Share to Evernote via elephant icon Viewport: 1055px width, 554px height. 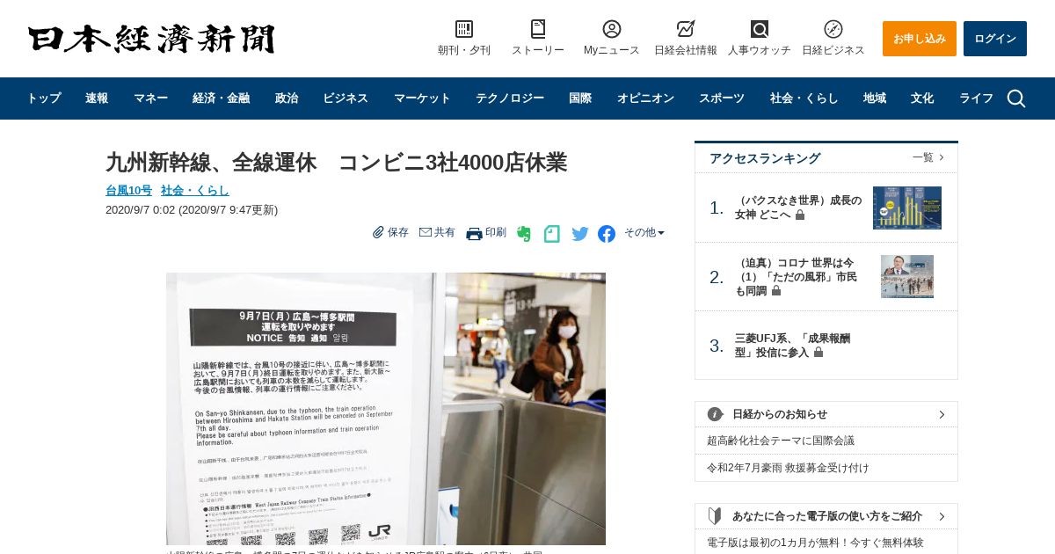point(524,234)
